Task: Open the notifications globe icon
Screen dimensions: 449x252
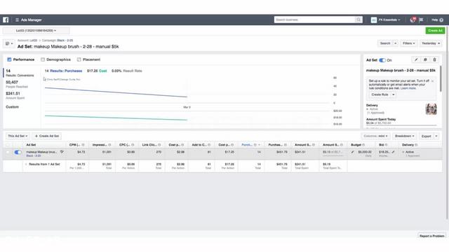Action: coord(413,20)
